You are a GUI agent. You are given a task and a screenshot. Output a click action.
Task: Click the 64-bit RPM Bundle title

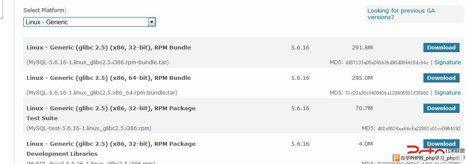click(x=108, y=78)
